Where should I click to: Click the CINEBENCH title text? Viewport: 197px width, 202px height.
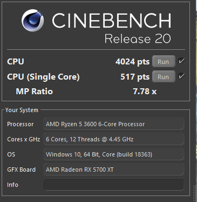pyautogui.click(x=112, y=21)
